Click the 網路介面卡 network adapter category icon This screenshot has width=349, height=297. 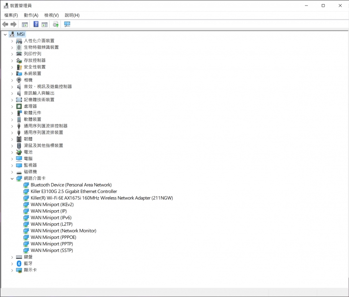pos(19,178)
